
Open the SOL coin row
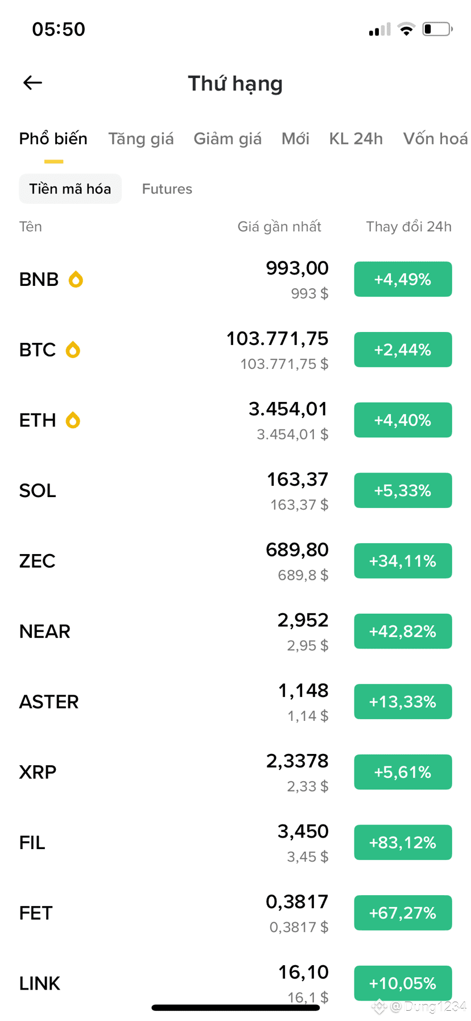click(x=235, y=491)
